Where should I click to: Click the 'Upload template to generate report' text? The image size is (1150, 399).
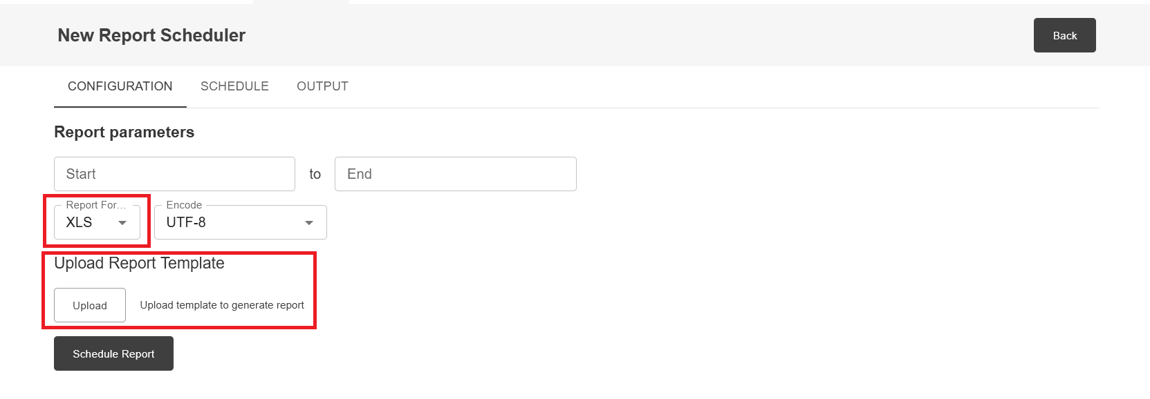(x=222, y=305)
